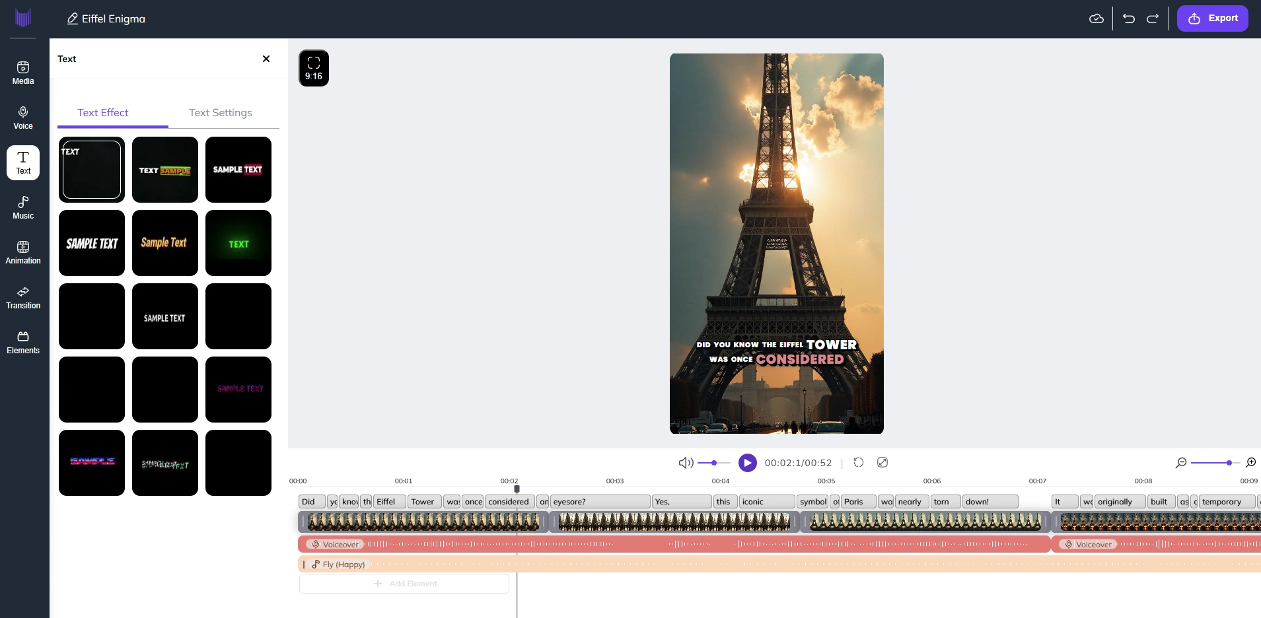Zoom out the timeline
The image size is (1261, 618).
click(x=1182, y=463)
